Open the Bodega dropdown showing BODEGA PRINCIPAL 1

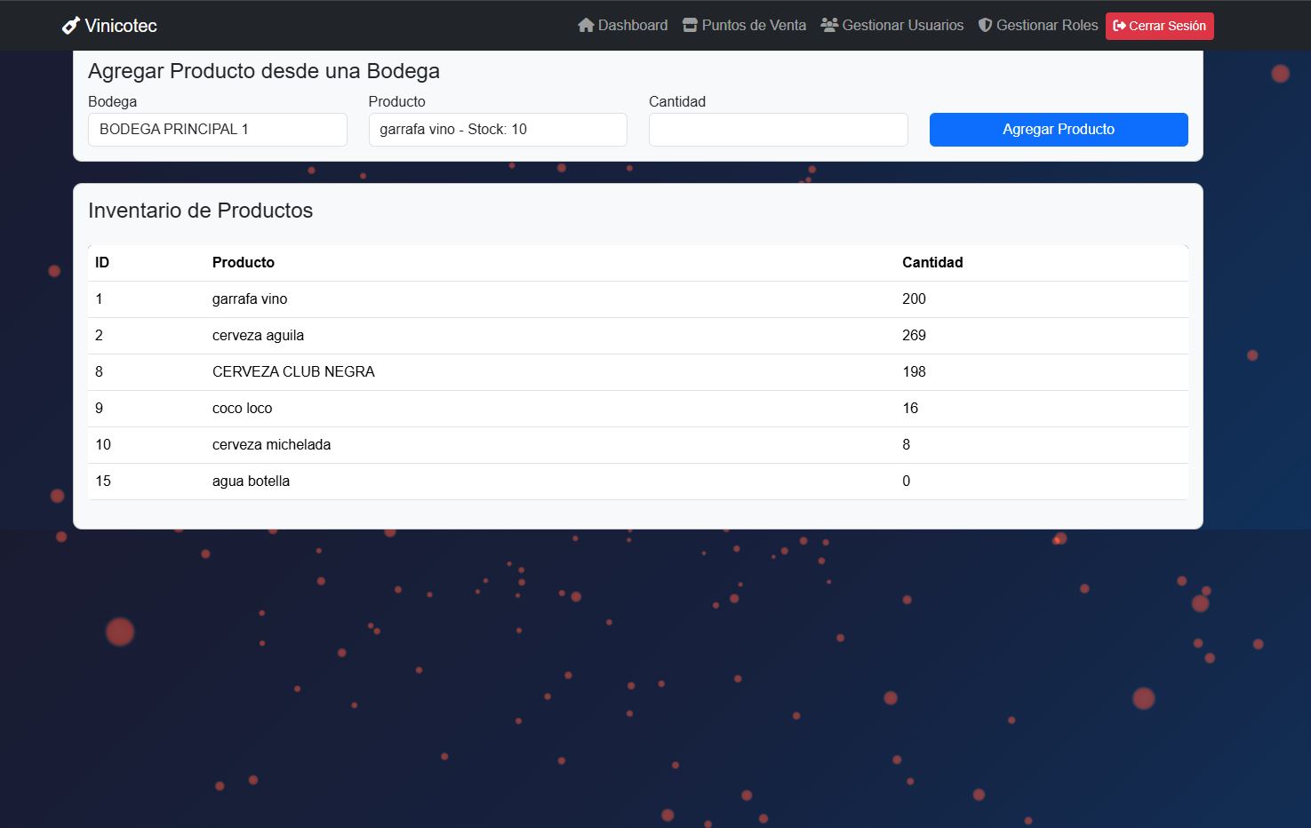point(218,129)
